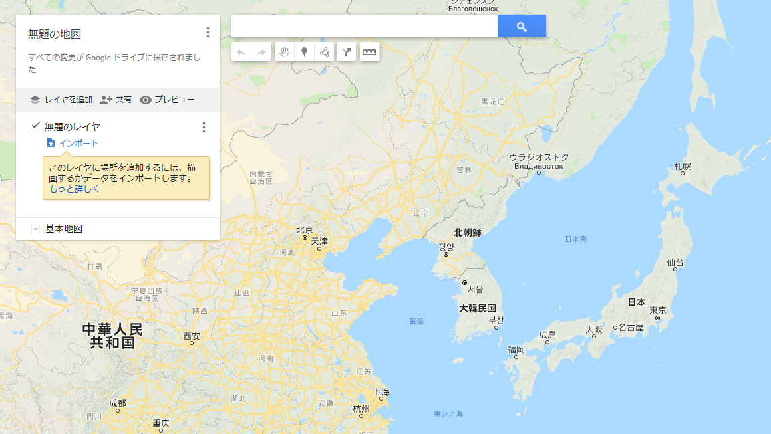
Task: Click the 杭州 city label on map
Action: pyautogui.click(x=361, y=409)
